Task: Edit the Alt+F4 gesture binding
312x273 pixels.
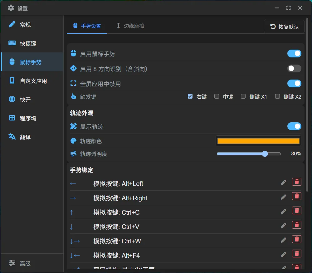Action: tap(283, 254)
